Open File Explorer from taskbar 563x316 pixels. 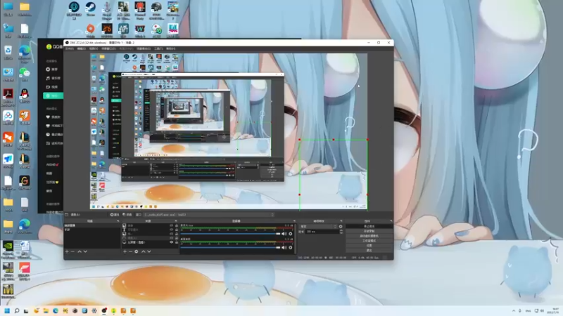46,310
